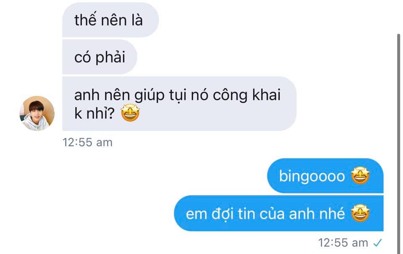The width and height of the screenshot is (403, 254).
Task: Click the scrollbar track above the thumb
Action: [x=399, y=17]
